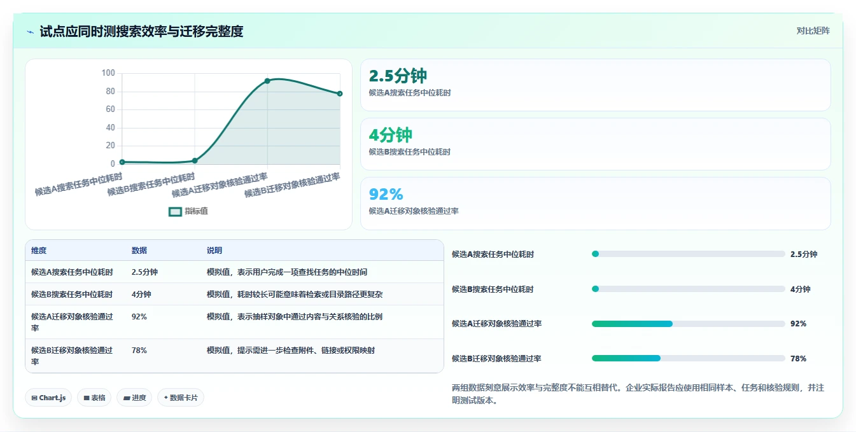Click the 候选B迁移对象核验通过率 progress bar
Screen dimensions: 856x432
click(689, 358)
